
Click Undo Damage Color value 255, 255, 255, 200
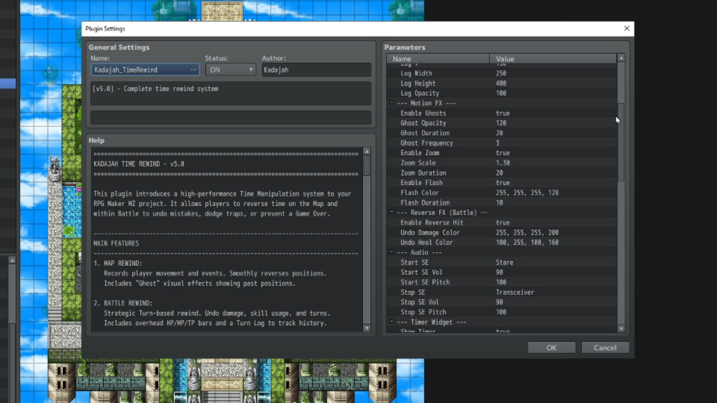(527, 233)
